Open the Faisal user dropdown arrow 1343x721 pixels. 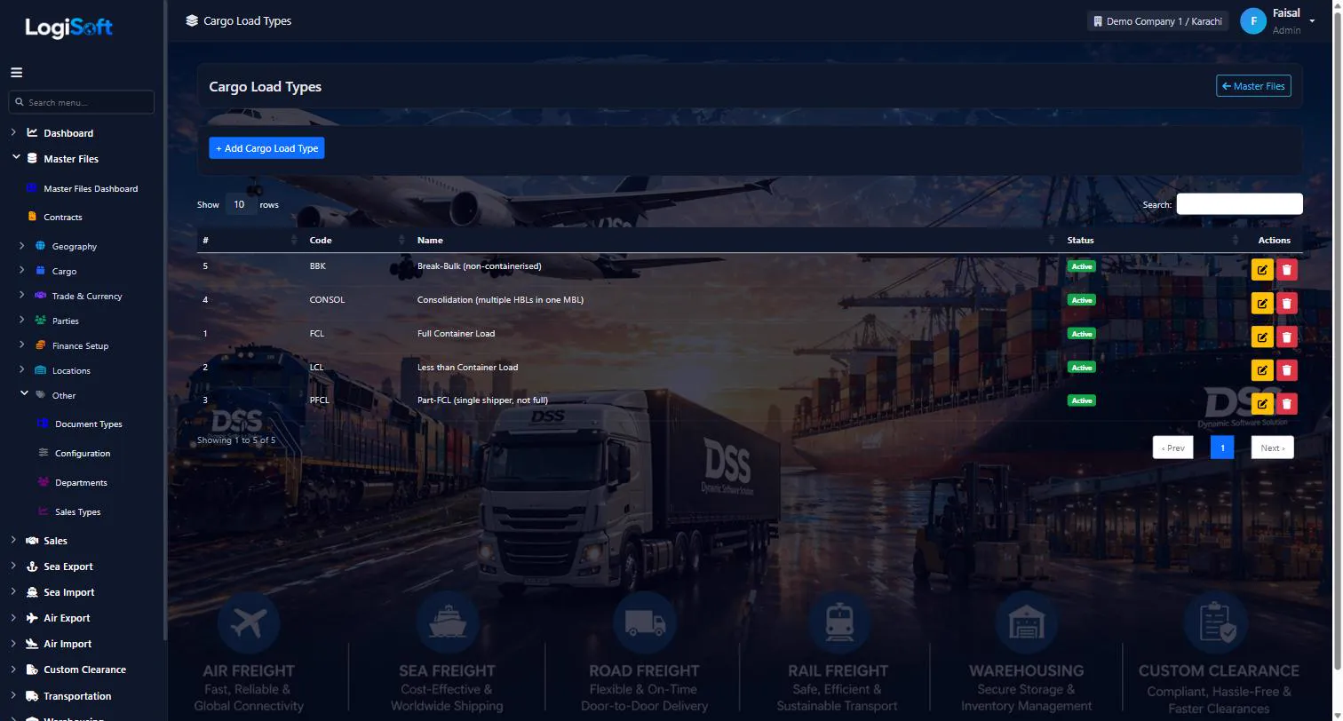(1312, 21)
